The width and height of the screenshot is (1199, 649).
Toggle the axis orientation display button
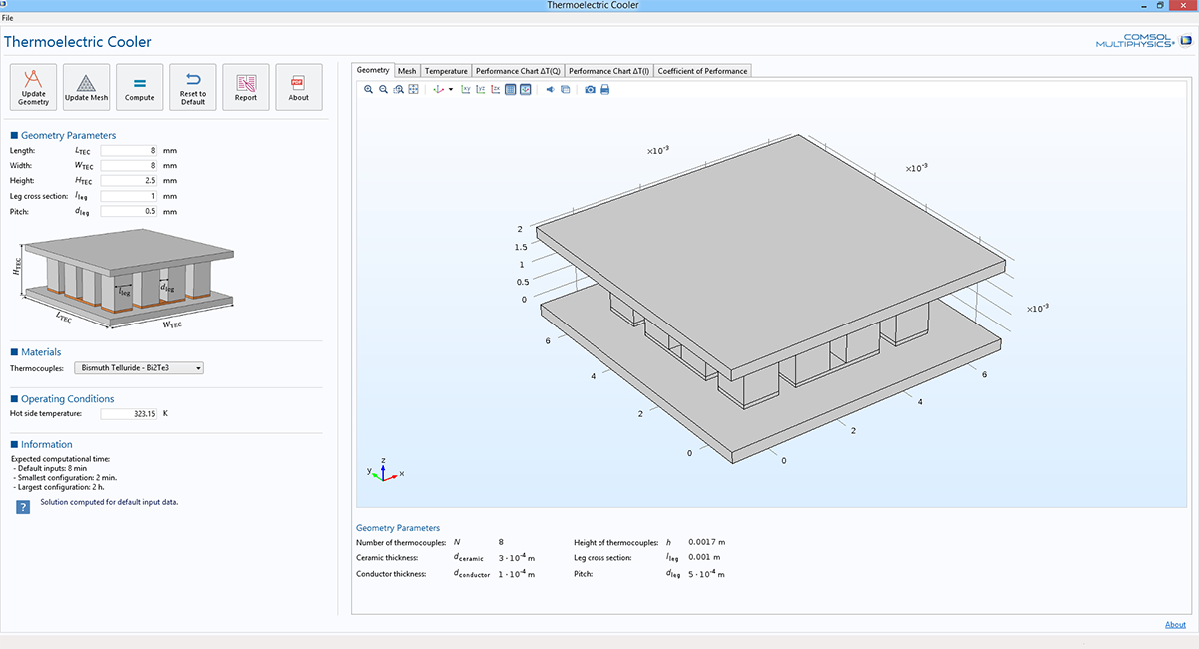[526, 90]
